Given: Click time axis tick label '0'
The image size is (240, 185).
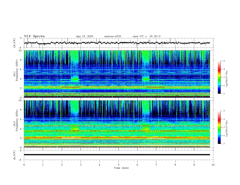Looking at the screenshot, I should 24,165.
